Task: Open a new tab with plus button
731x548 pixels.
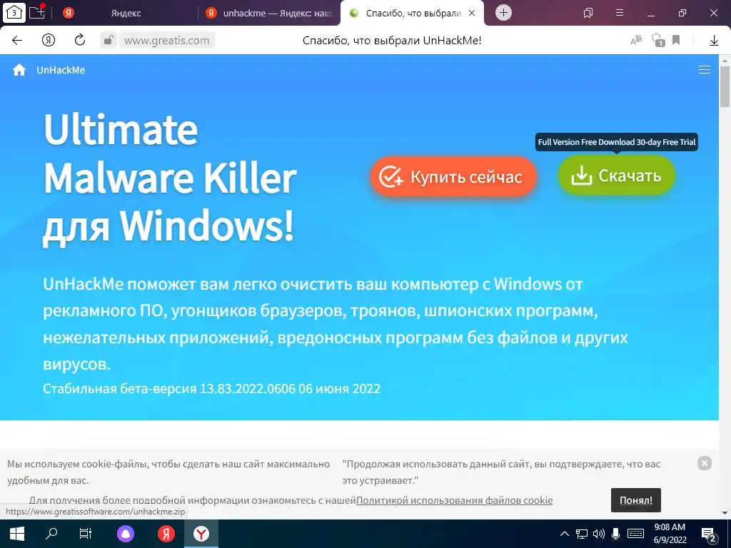Action: [x=503, y=13]
